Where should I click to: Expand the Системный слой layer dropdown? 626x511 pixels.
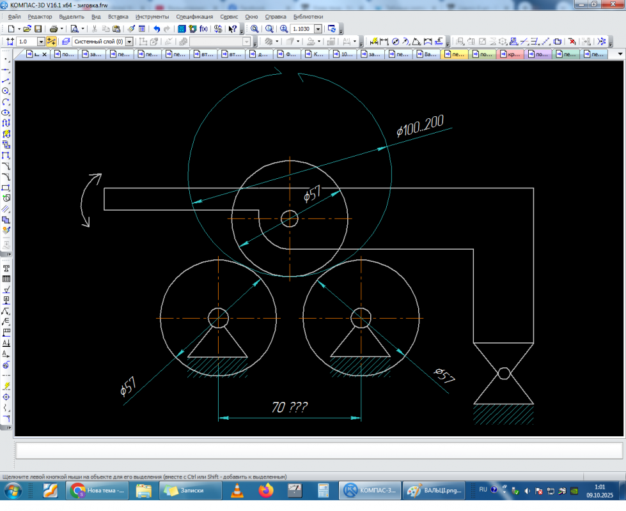pos(129,42)
